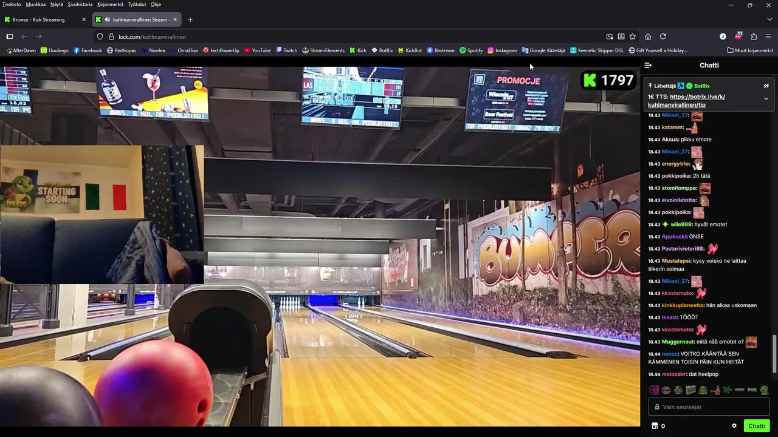Click the Chatti panel header title
Image resolution: width=778 pixels, height=437 pixels.
click(709, 65)
